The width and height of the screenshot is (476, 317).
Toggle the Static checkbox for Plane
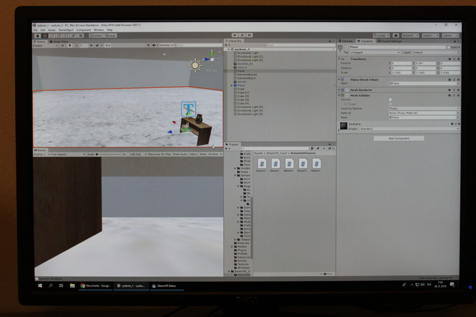449,47
